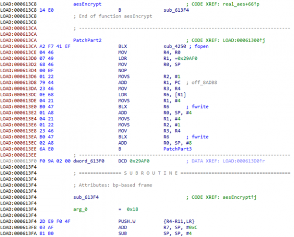Select the 'End of function aesEncrypt' comment
The width and height of the screenshot is (294, 237).
point(112,16)
